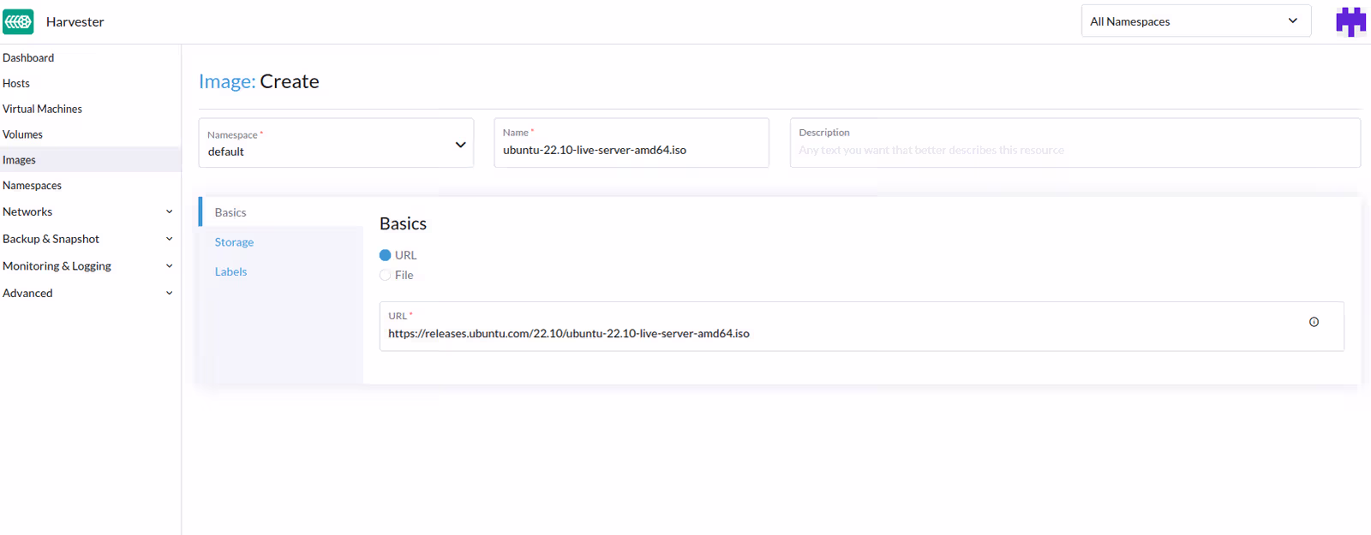This screenshot has width=1371, height=535.
Task: Click the image Name input field
Action: point(630,151)
